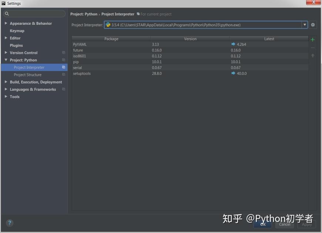Expand the Version Control section
322x233 pixels.
click(x=6, y=53)
